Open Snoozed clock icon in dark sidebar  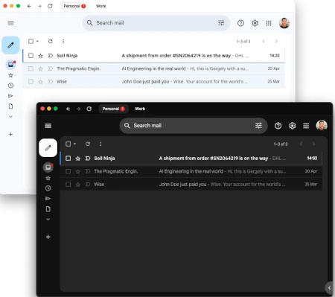[48, 188]
